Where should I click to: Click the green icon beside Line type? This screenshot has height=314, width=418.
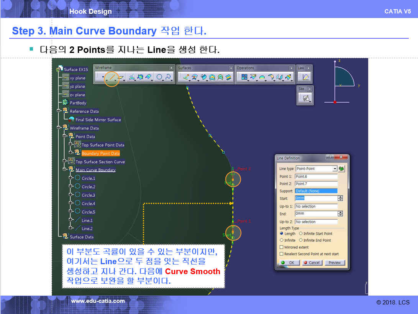341,169
